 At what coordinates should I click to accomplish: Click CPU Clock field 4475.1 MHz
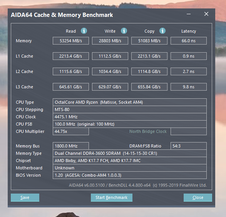tap(130, 117)
